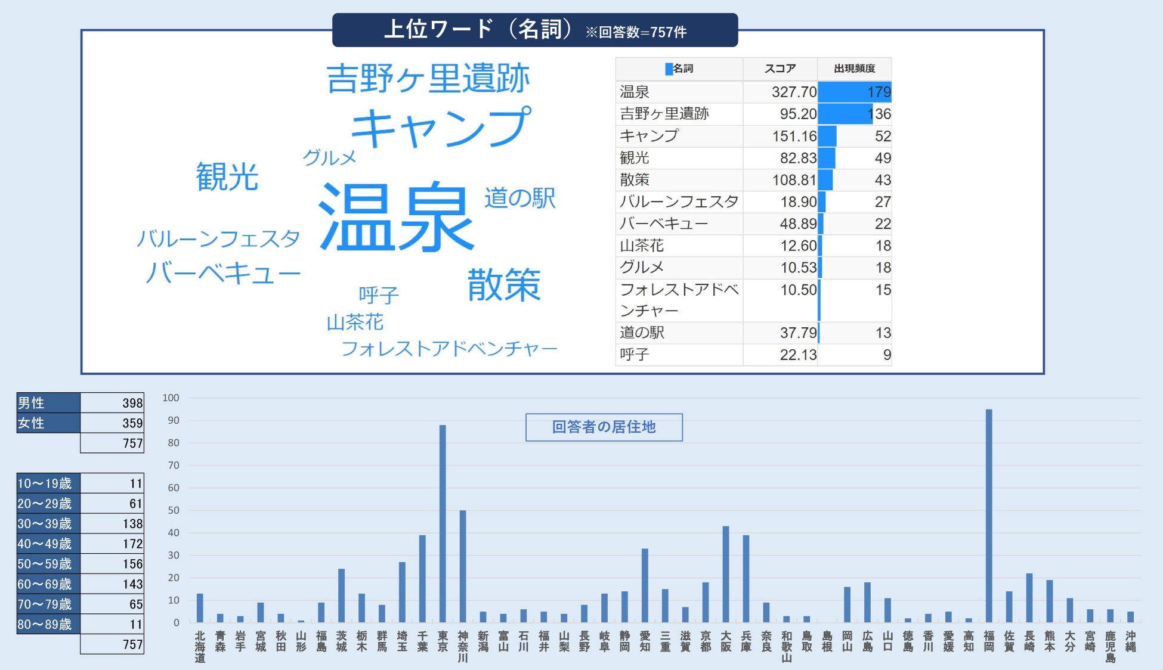The width and height of the screenshot is (1163, 670).
Task: Click the 回答者の居住地 chart title box
Action: click(604, 427)
